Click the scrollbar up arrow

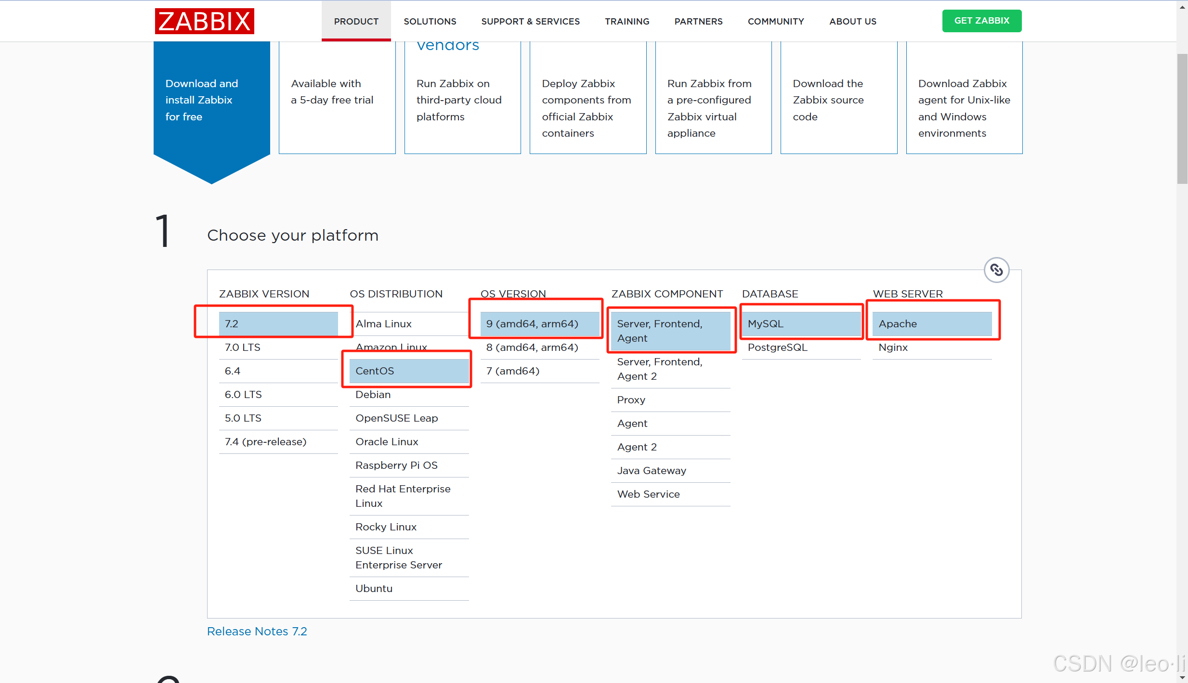pos(1182,7)
